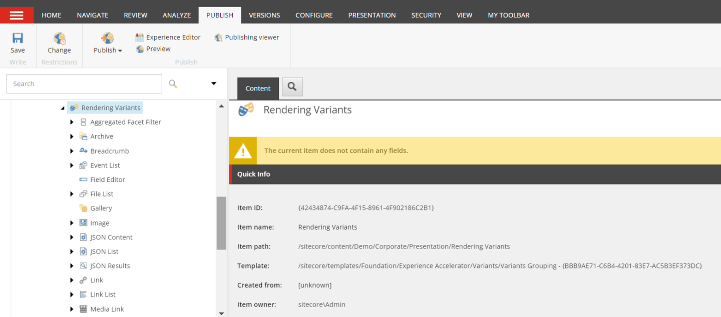The image size is (721, 317).
Task: Click the Image item icon
Action: click(83, 222)
